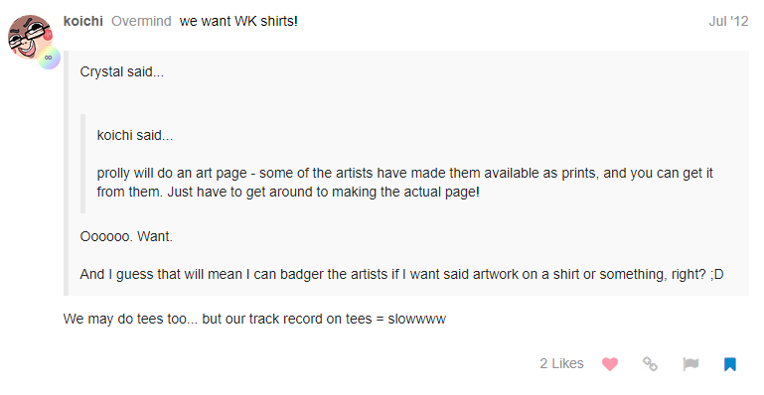Like the post with the pink heart icon

(610, 364)
